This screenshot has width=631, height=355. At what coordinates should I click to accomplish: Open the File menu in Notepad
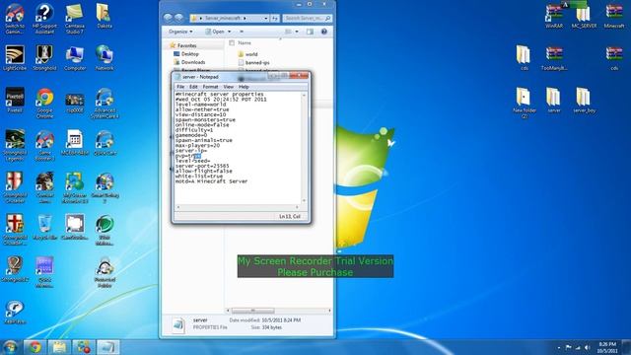[x=180, y=87]
